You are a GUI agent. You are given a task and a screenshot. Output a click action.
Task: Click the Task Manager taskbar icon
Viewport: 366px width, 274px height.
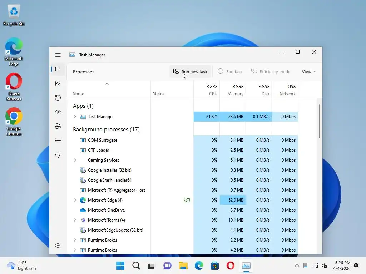pos(246,265)
